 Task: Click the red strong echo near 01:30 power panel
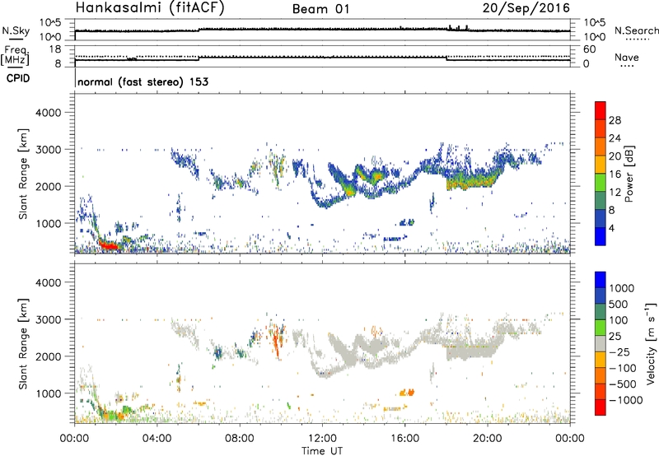coord(108,244)
